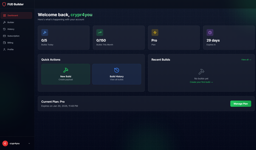
Task: Click the 29 days expiry value
Action: pos(213,40)
